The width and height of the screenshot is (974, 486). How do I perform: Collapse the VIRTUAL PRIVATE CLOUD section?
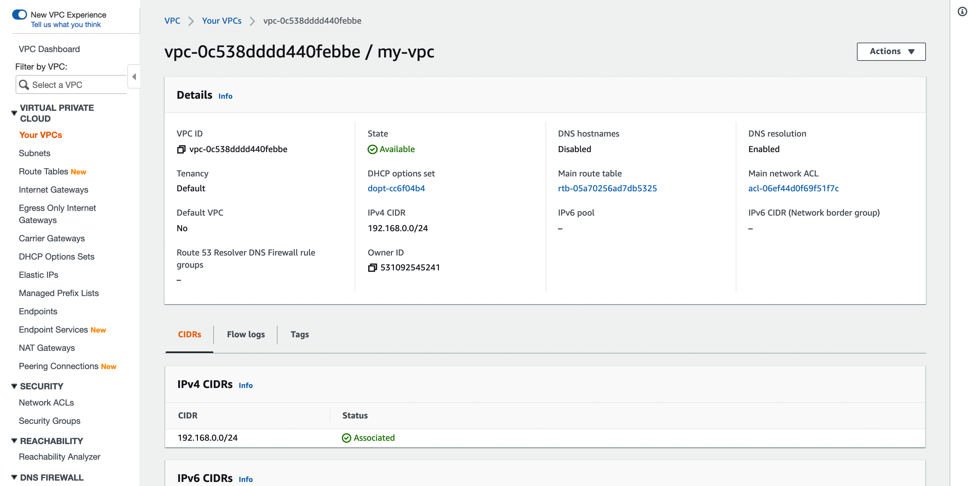[14, 113]
